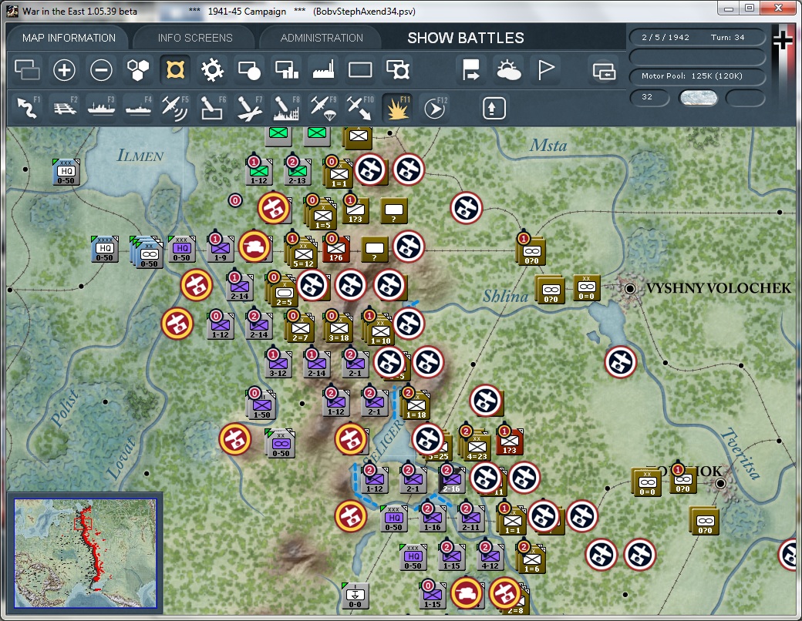
Task: Select the 0-0 anchor support unit
Action: point(355,596)
